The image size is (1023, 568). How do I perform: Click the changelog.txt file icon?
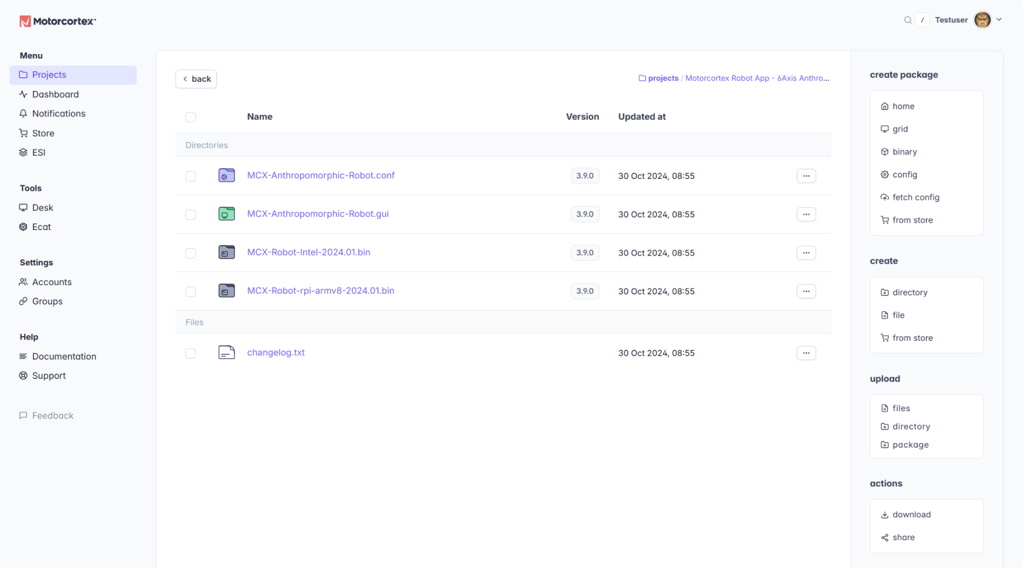click(x=227, y=353)
